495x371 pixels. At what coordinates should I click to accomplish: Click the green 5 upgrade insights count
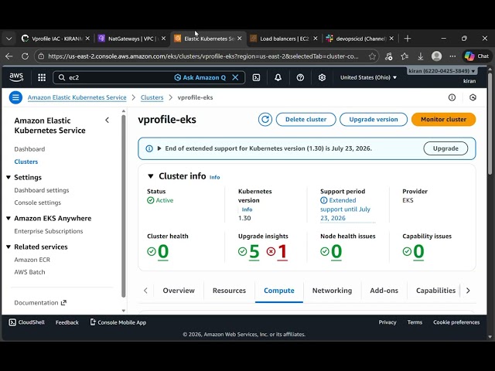(254, 251)
